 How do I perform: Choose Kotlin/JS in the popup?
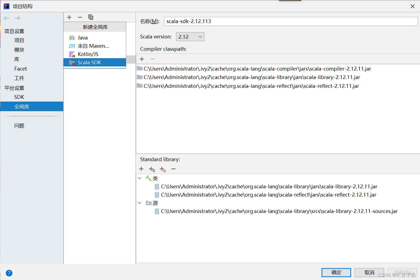click(x=95, y=54)
